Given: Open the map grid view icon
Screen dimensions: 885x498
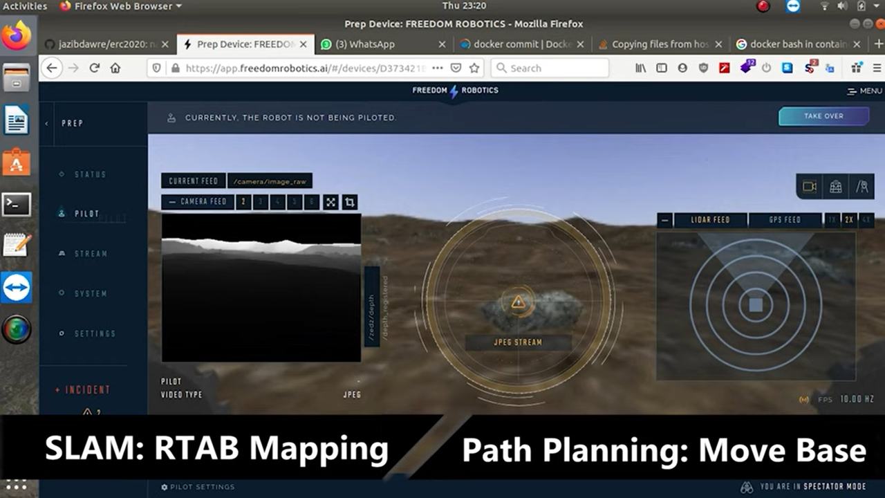Looking at the screenshot, I should pyautogui.click(x=836, y=187).
